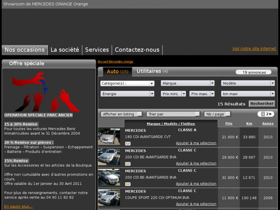Sort listings by Prix column header
Screen dimensions: 280x210
[x=229, y=124]
